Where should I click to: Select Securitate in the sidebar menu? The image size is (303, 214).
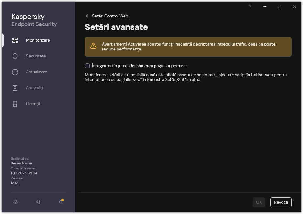click(36, 56)
